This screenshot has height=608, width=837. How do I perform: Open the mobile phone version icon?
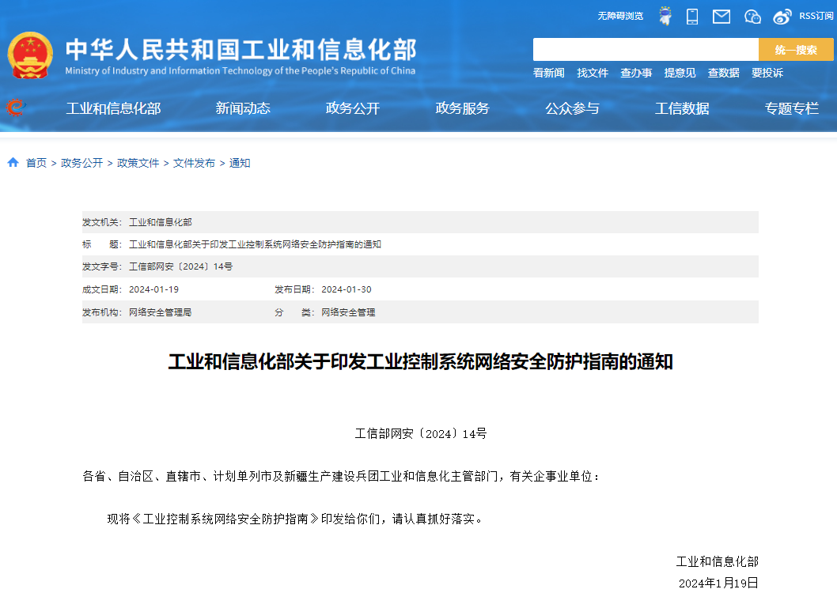coord(692,17)
